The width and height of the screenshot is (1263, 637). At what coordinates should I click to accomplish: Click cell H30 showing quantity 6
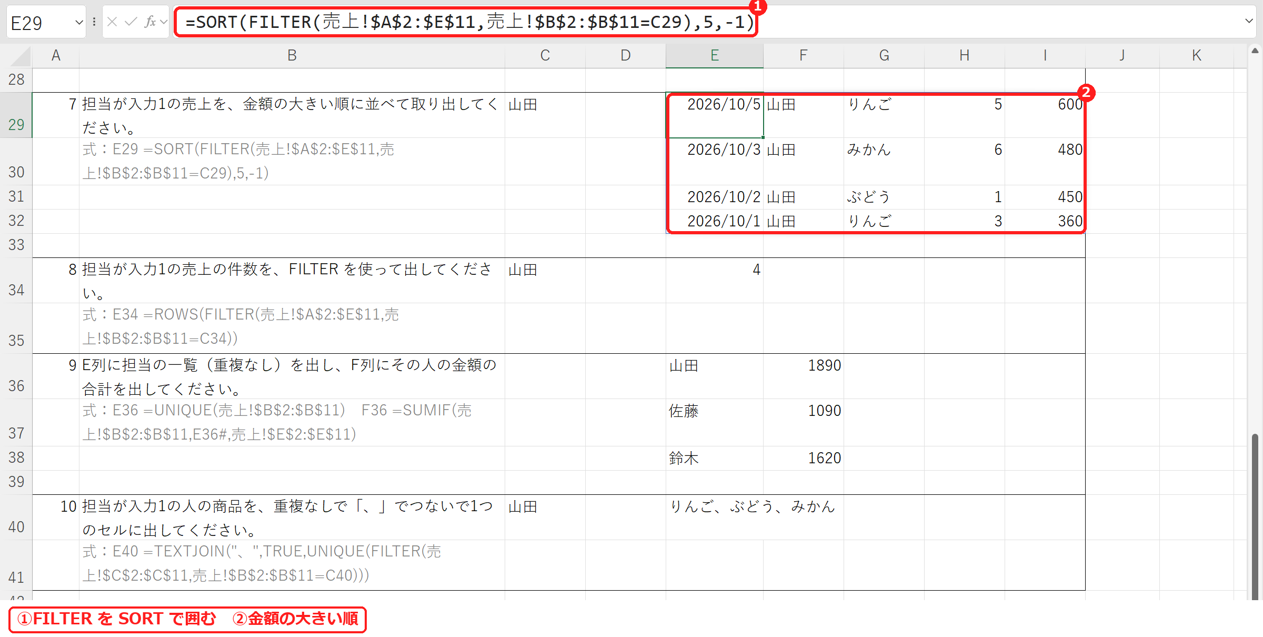[965, 162]
